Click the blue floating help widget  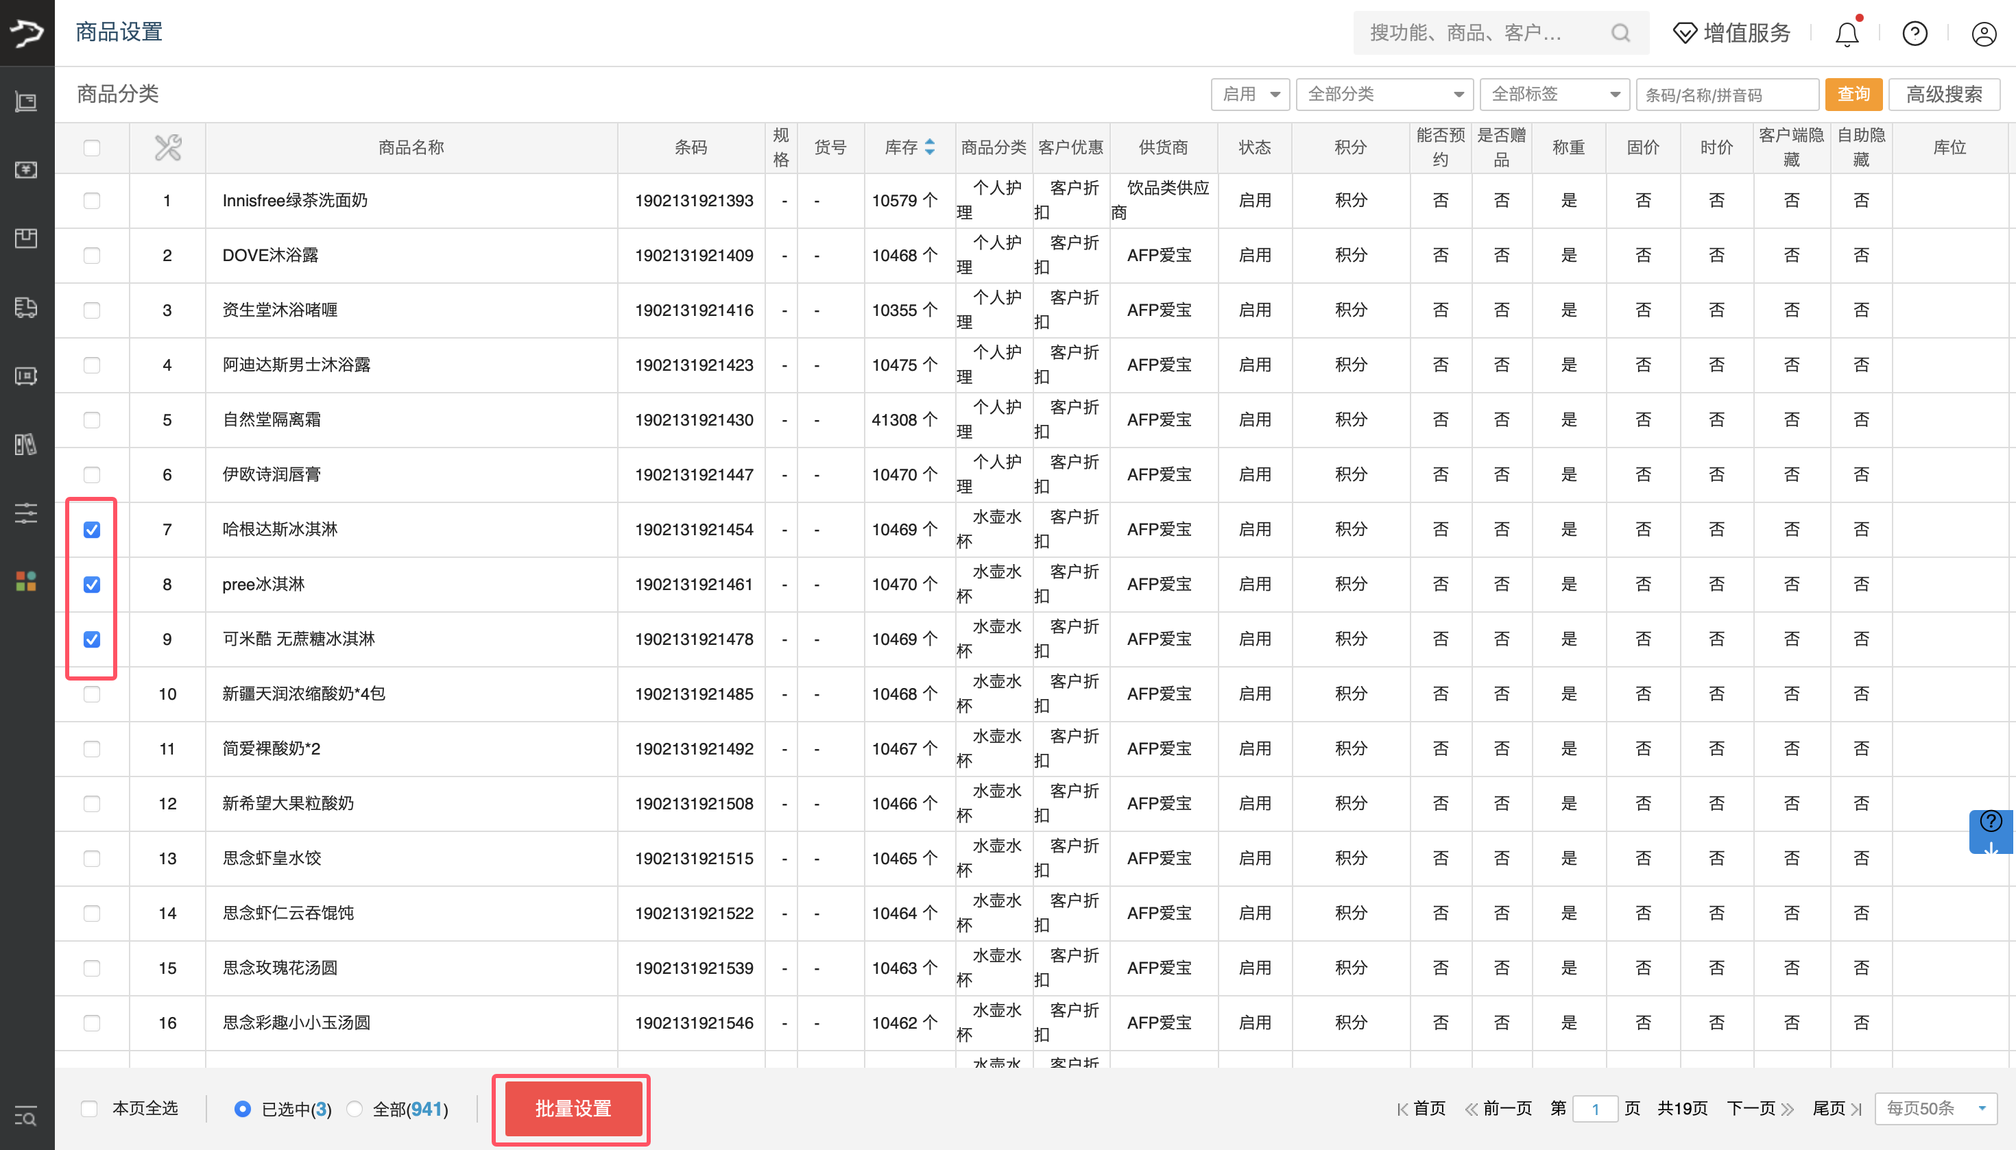[x=1991, y=832]
